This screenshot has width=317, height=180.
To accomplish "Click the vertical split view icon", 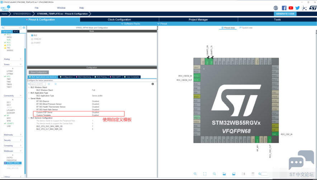I will coord(243,174).
